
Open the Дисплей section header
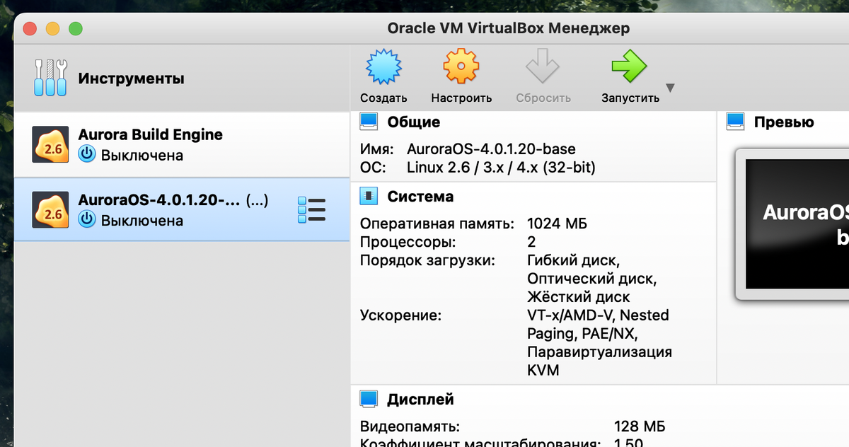pyautogui.click(x=420, y=400)
